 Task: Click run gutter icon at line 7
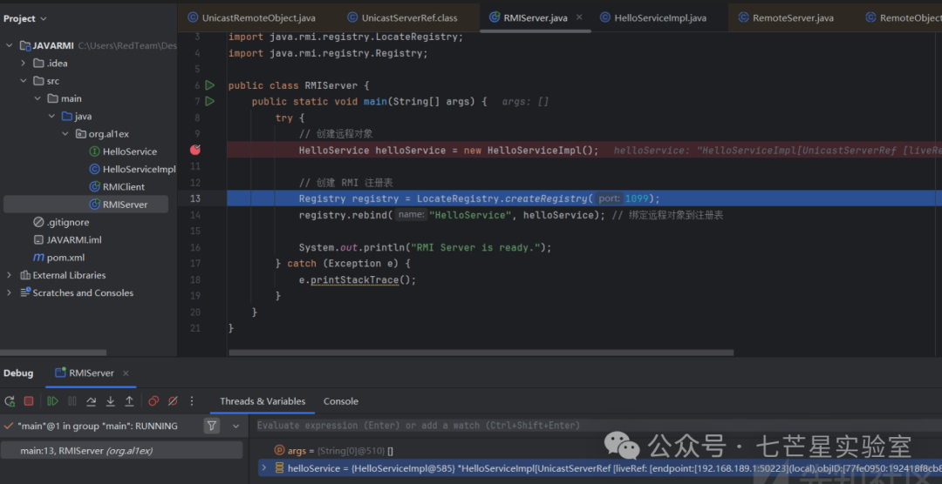pos(209,101)
